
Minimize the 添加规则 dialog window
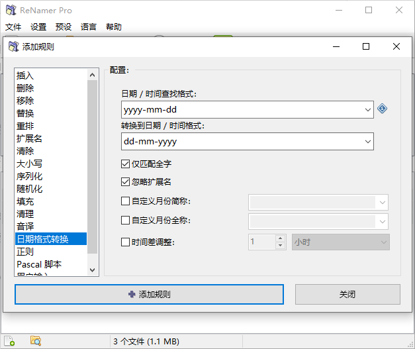coord(336,46)
